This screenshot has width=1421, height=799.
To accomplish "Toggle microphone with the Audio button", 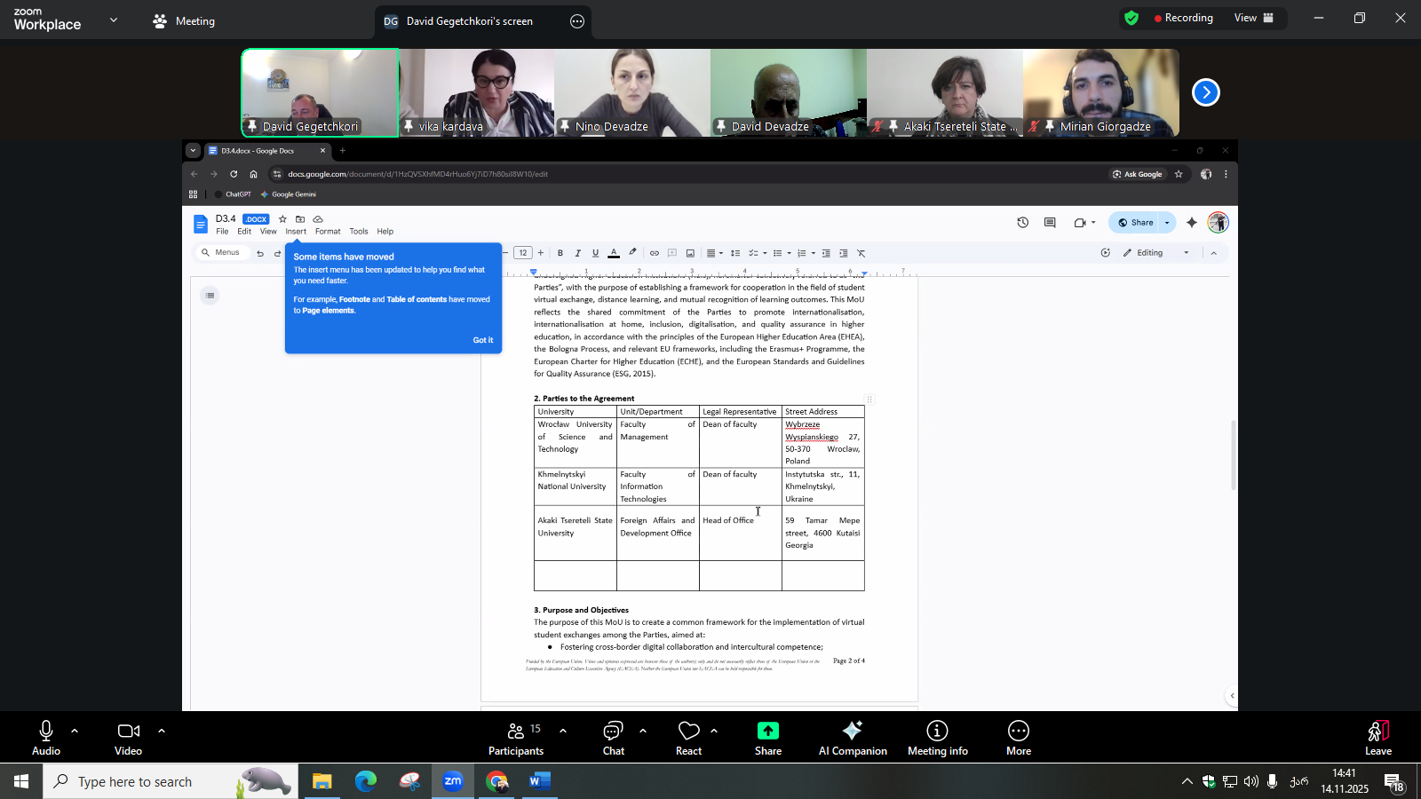I will pyautogui.click(x=46, y=738).
